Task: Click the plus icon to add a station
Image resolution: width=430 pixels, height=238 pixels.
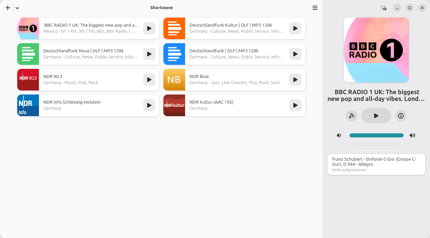Action: tap(8, 8)
